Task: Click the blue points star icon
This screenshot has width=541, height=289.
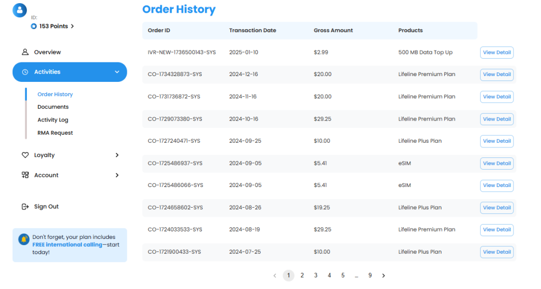Action: click(33, 26)
